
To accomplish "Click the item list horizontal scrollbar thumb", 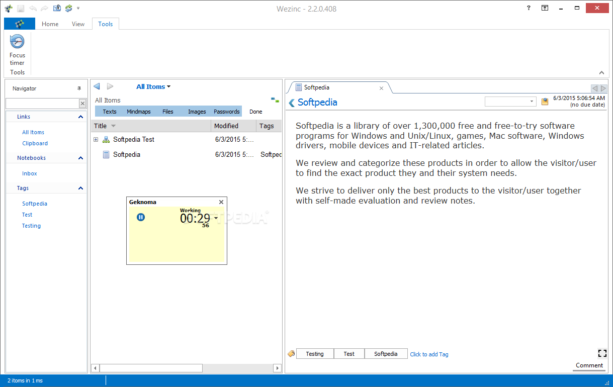I will [x=151, y=368].
